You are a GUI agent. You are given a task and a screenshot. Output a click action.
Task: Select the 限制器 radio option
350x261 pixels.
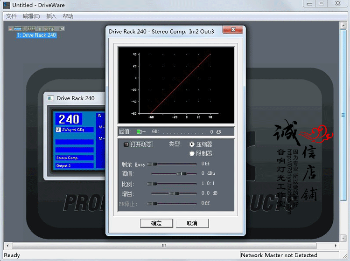coord(192,153)
